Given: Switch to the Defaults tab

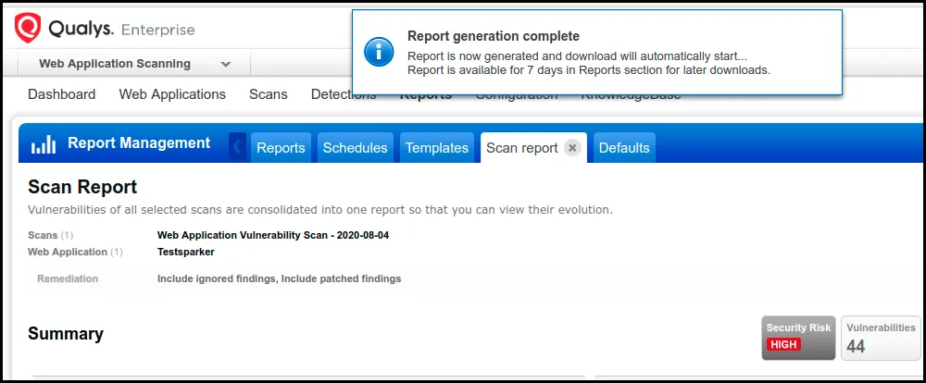Looking at the screenshot, I should (x=624, y=147).
